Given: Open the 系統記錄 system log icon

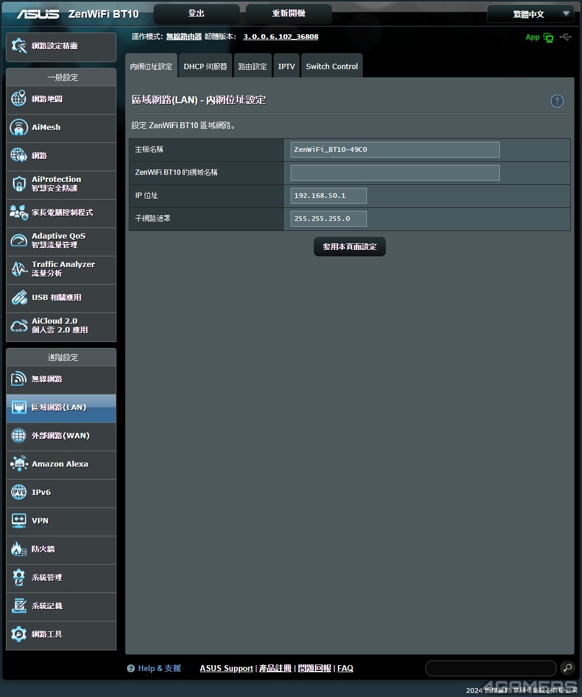Looking at the screenshot, I should [19, 605].
